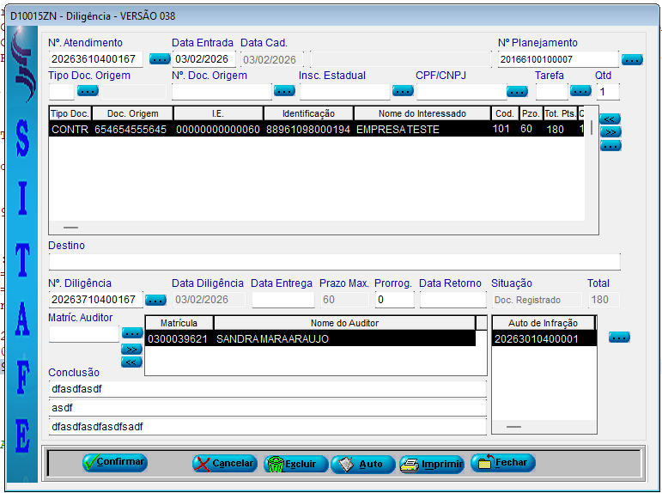The height and width of the screenshot is (493, 662).
Task: Click the Imprimir printer button
Action: (x=432, y=464)
